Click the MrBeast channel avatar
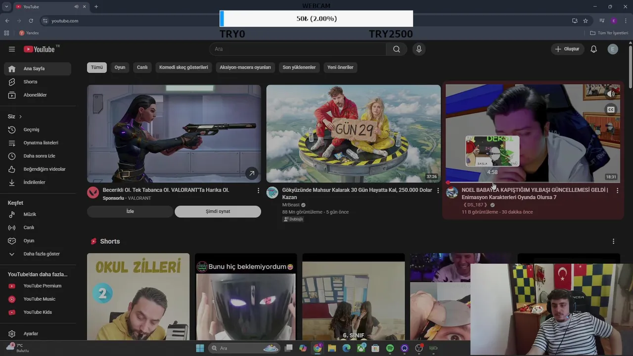633x356 pixels. click(272, 193)
